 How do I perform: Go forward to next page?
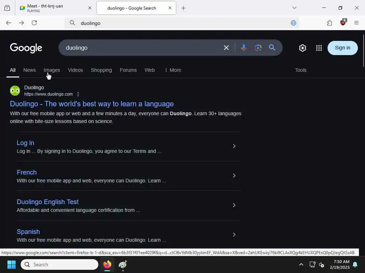(21, 23)
